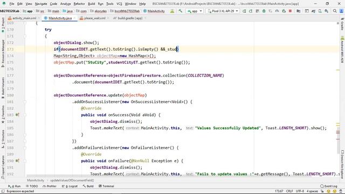Click the green Debug bug icon
The height and width of the screenshot is (194, 345).
coord(264,11)
